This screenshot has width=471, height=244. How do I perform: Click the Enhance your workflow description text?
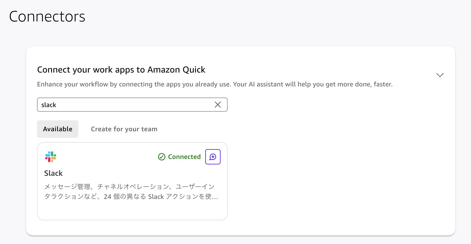(x=215, y=84)
